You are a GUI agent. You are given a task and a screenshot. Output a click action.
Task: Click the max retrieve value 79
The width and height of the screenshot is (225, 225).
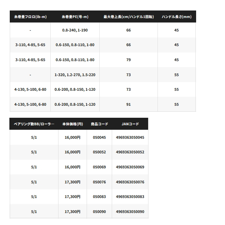(128, 60)
